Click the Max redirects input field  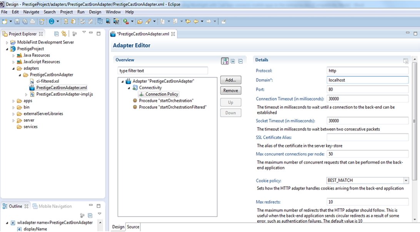pyautogui.click(x=368, y=202)
